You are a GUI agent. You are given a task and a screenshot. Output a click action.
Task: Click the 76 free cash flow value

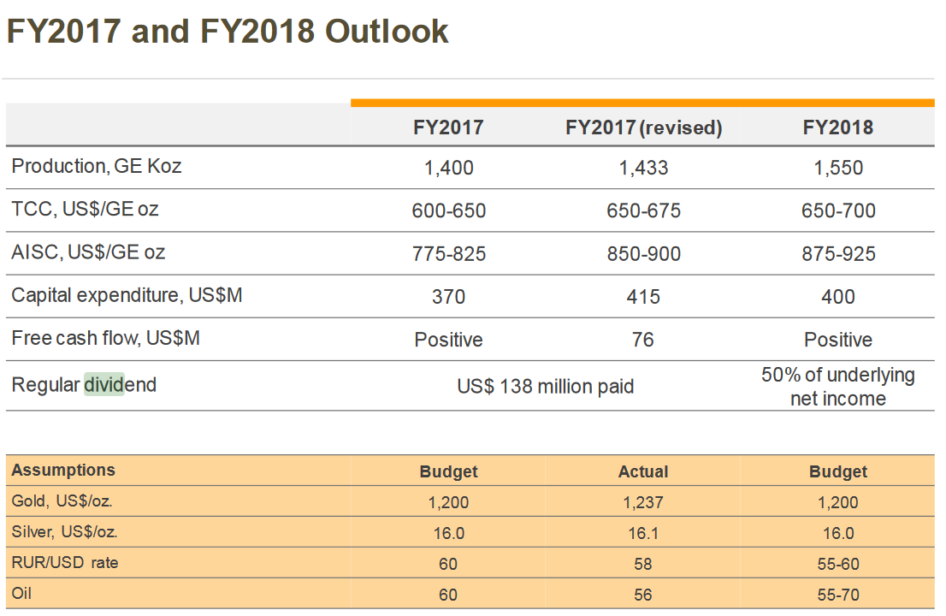coord(643,340)
